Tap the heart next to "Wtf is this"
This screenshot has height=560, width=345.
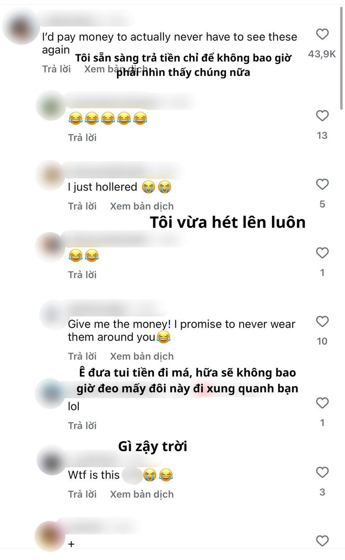[x=322, y=473]
